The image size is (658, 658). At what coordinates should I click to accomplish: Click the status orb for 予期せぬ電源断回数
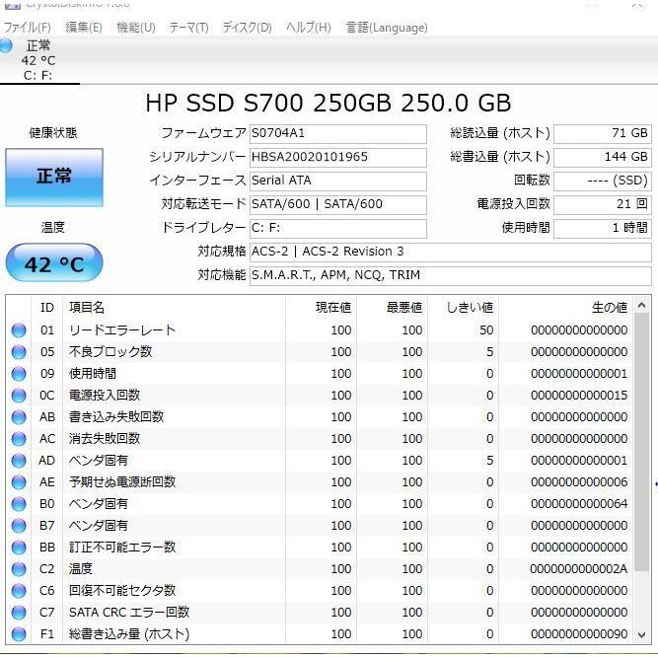click(x=19, y=482)
